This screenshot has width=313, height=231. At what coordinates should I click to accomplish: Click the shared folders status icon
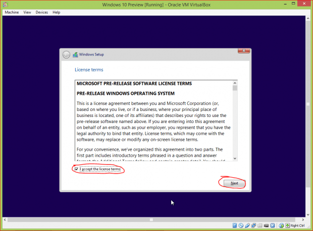pos(259,225)
